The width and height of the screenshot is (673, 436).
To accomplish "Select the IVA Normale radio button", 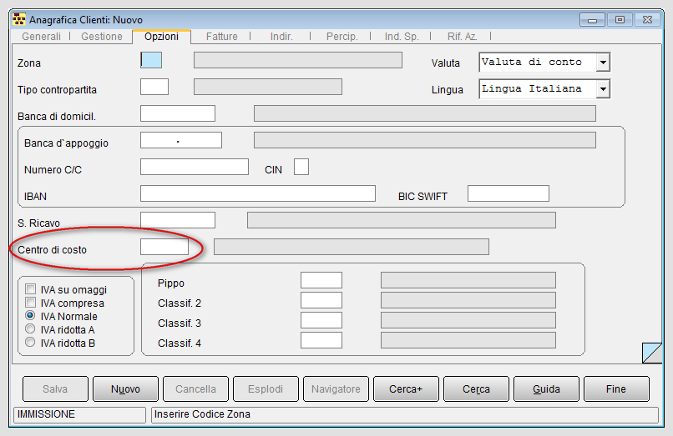I will [x=30, y=315].
